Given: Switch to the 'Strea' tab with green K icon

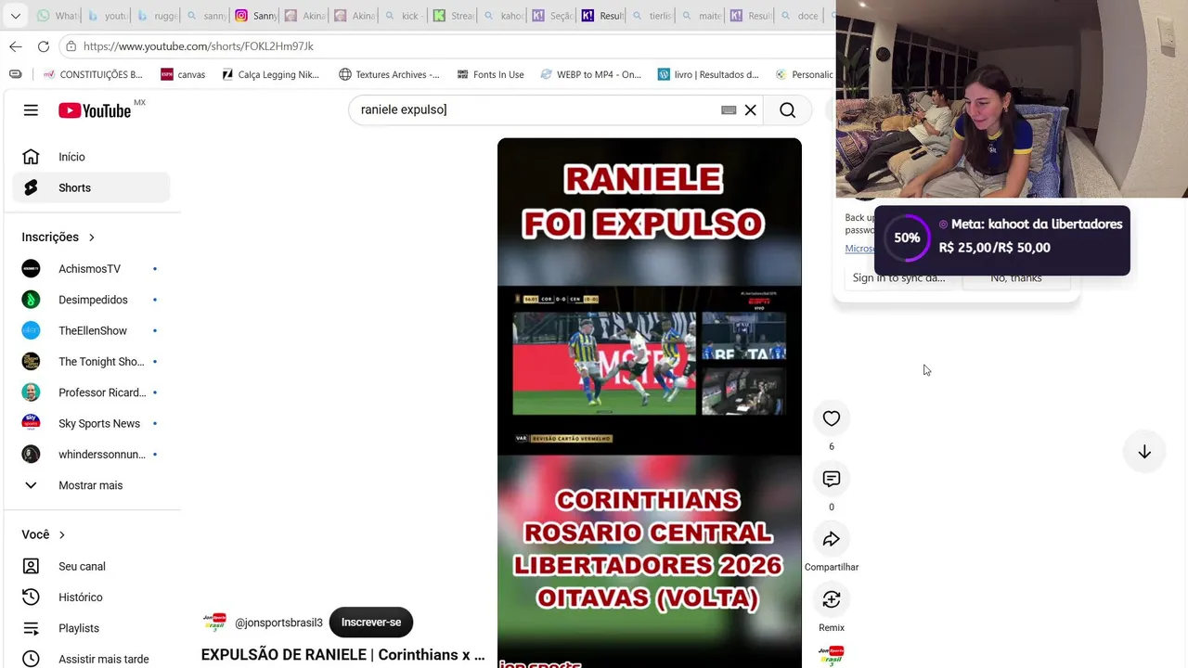Looking at the screenshot, I should (453, 16).
